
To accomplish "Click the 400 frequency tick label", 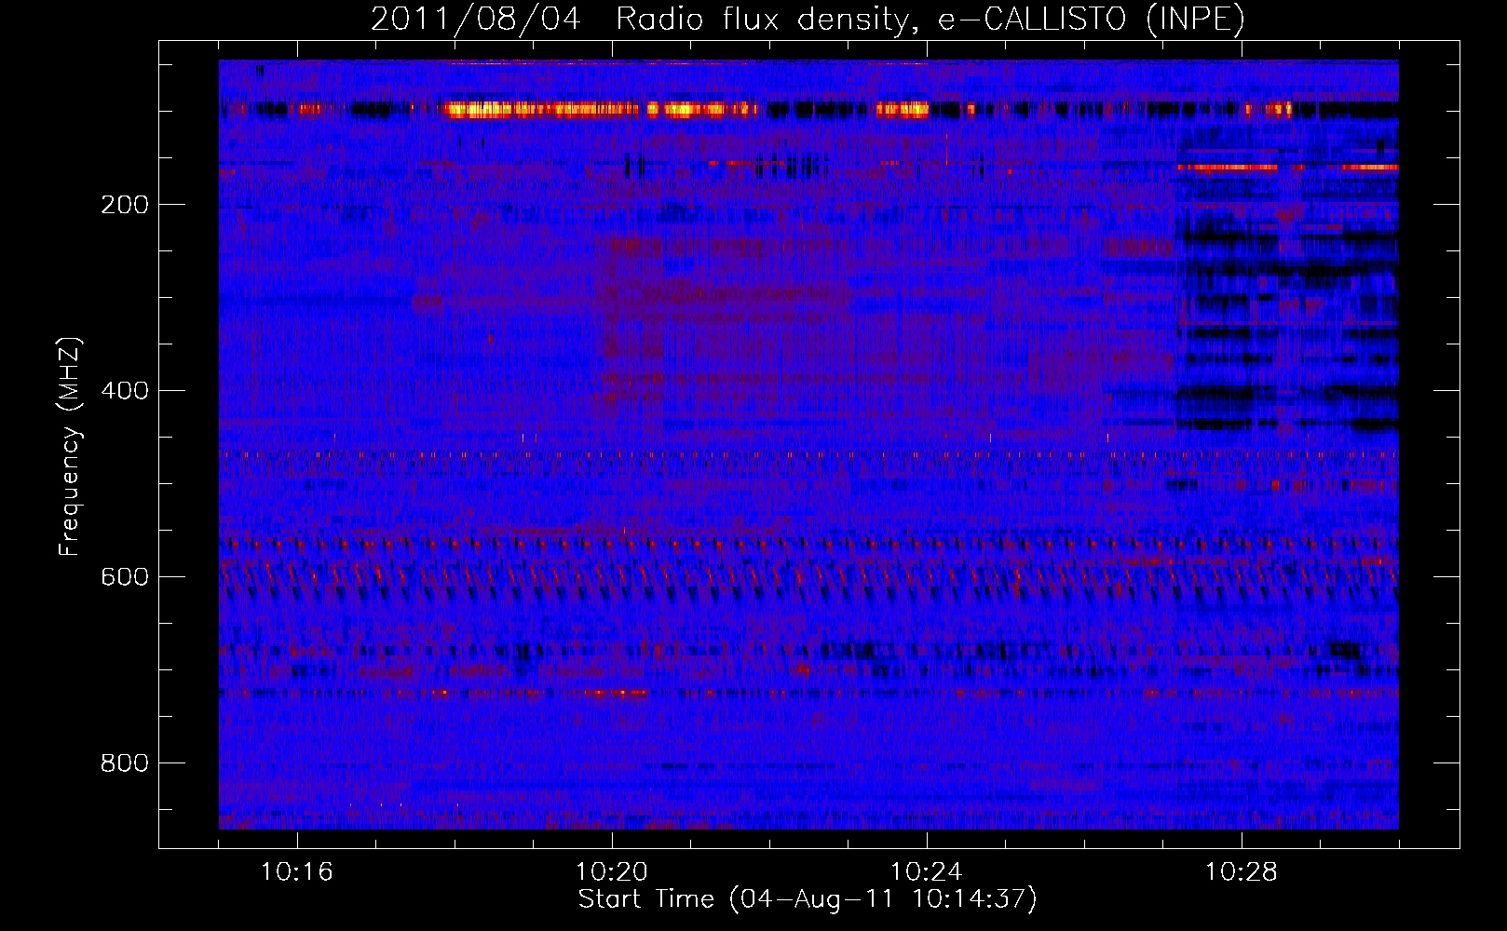I will 125,391.
